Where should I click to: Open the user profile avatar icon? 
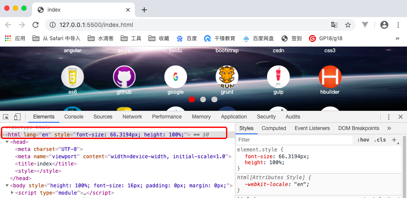(384, 25)
